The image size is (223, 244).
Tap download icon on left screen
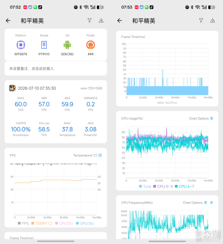(x=101, y=21)
